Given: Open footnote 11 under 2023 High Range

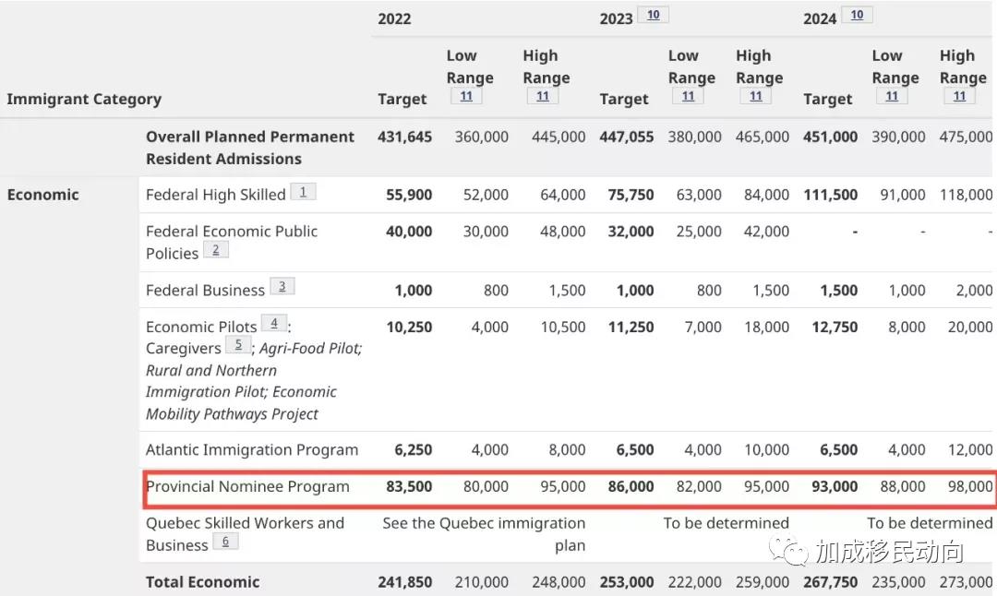Looking at the screenshot, I should (755, 96).
